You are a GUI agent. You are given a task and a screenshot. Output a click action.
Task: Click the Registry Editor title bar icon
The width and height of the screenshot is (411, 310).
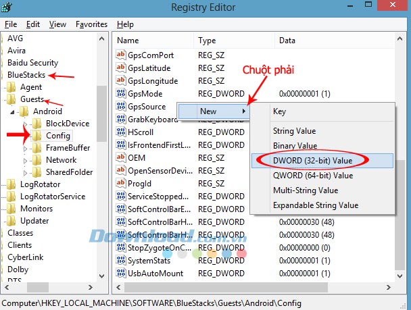[6, 7]
